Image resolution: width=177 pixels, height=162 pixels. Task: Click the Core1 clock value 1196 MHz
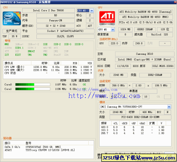point(61,89)
